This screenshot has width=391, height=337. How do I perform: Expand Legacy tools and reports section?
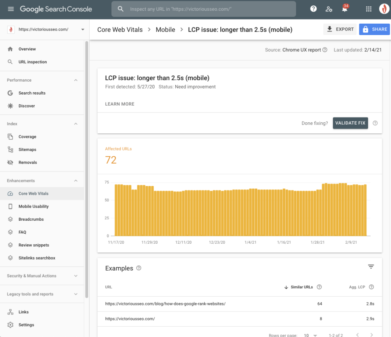76,294
